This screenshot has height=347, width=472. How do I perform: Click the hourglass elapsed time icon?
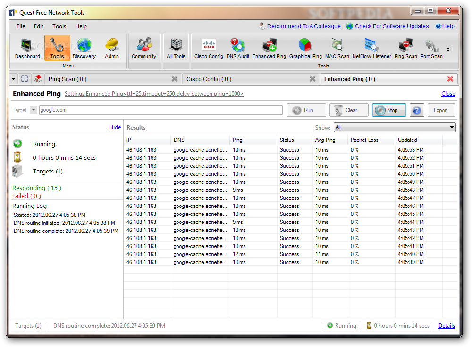(17, 157)
